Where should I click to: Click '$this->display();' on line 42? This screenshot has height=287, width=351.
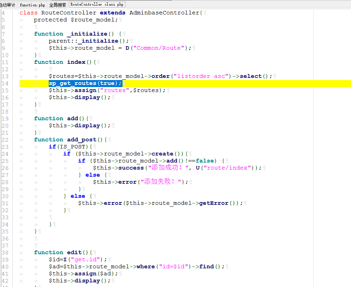pos(80,281)
